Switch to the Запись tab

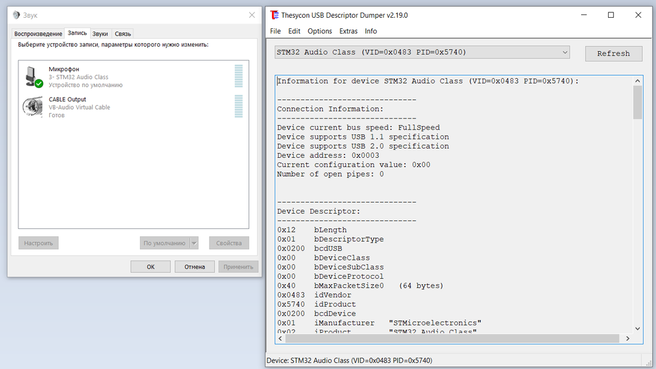(78, 33)
